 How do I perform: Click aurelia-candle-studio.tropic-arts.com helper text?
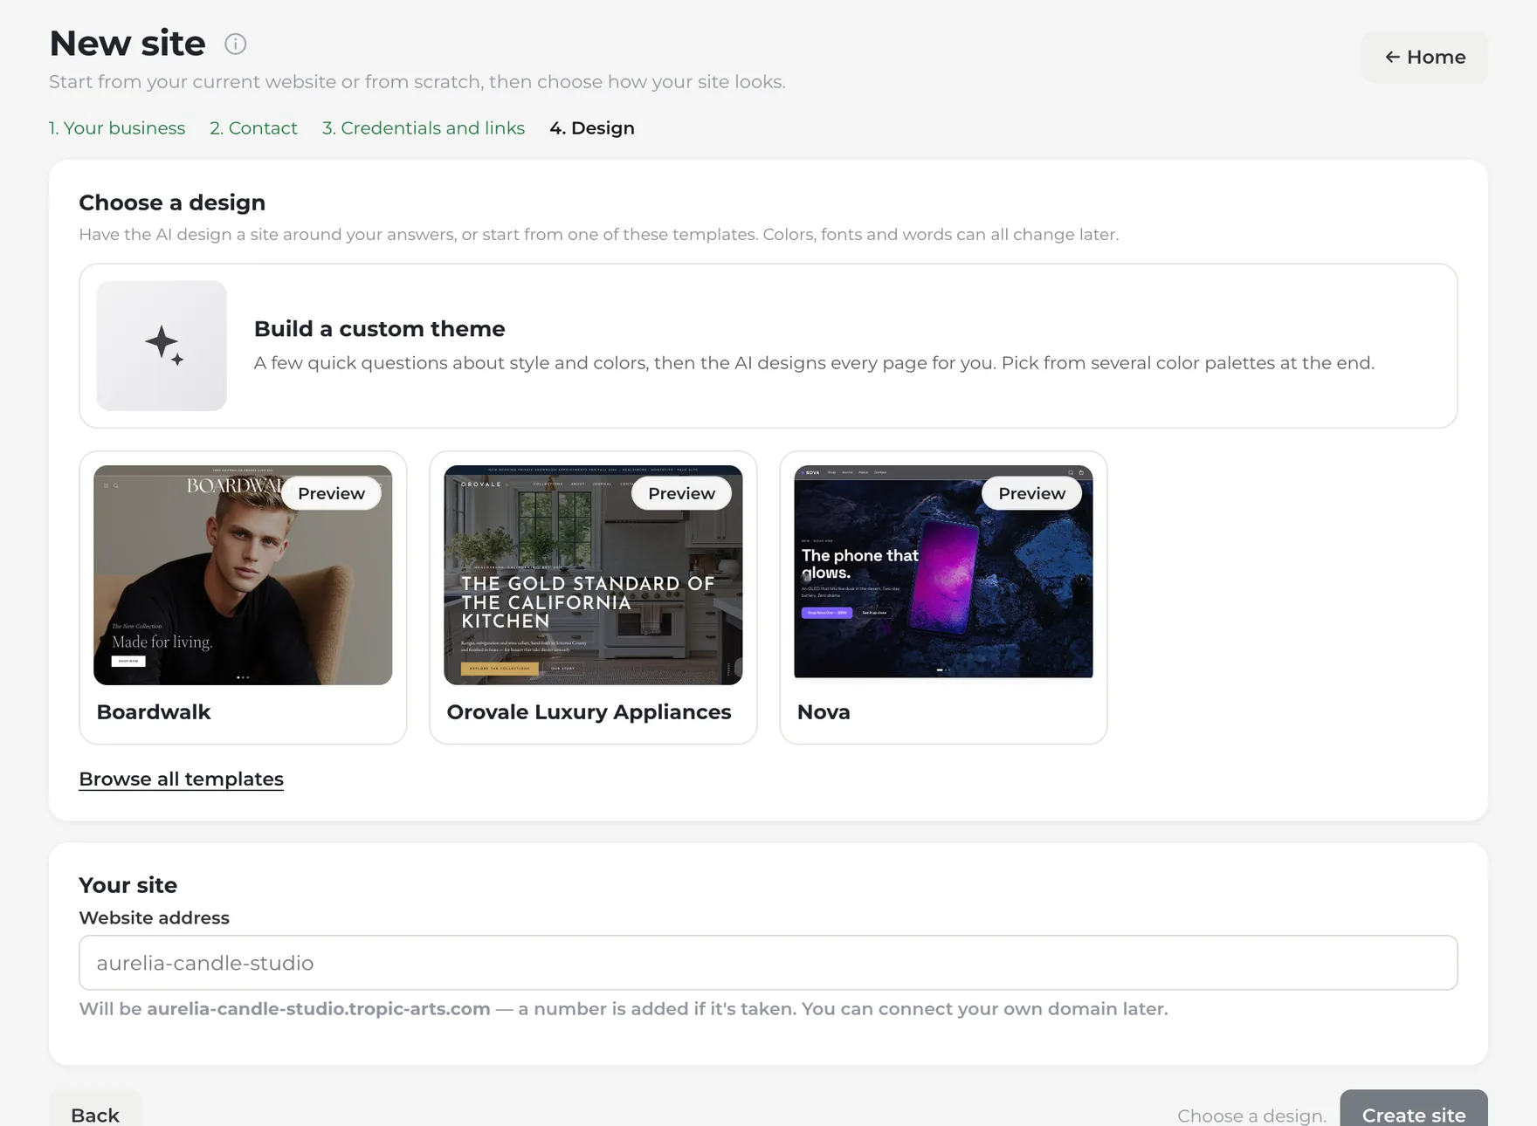coord(319,1009)
